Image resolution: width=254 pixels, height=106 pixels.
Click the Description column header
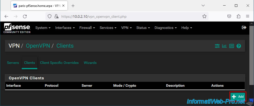175,85
